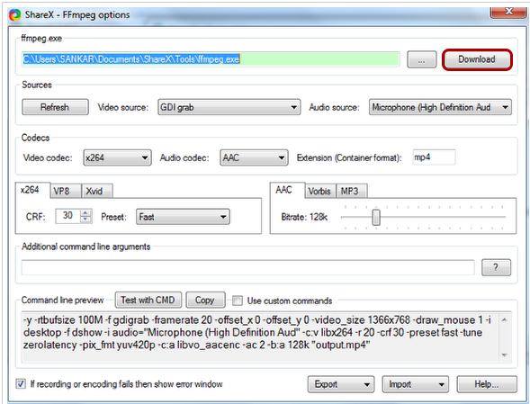This screenshot has width=530, height=404.
Task: Click the Additional command line arguments field
Action: point(248,267)
